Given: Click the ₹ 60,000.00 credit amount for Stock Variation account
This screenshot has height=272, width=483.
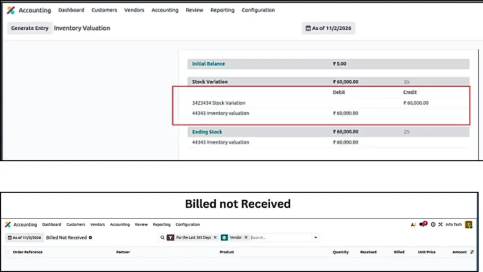Looking at the screenshot, I should pos(416,103).
